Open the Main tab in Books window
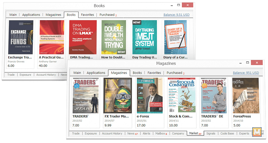Screen dimensions: 268x143 13,15
